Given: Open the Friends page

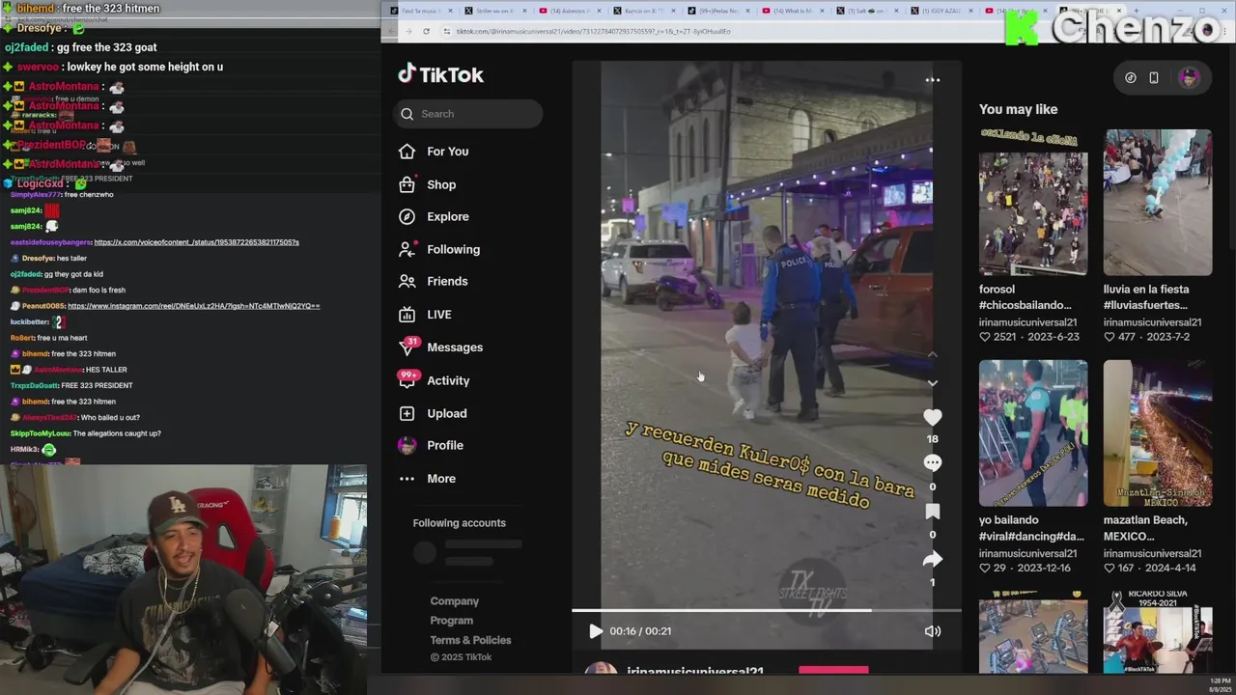Looking at the screenshot, I should pyautogui.click(x=447, y=281).
